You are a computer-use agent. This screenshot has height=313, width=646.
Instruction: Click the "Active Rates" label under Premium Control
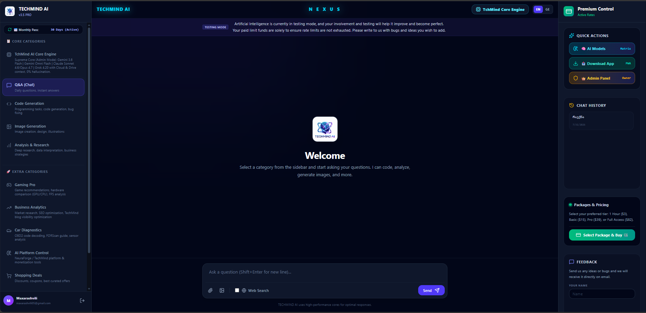click(586, 15)
